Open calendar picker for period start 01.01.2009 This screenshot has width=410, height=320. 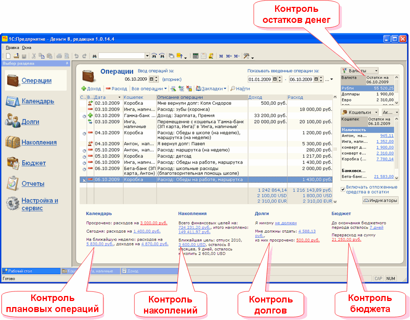275,79
